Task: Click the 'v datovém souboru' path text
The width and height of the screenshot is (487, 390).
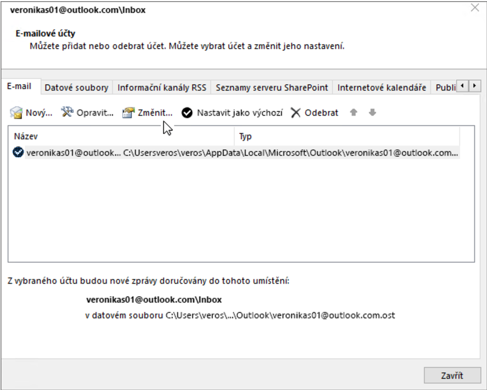Action: pyautogui.click(x=240, y=316)
